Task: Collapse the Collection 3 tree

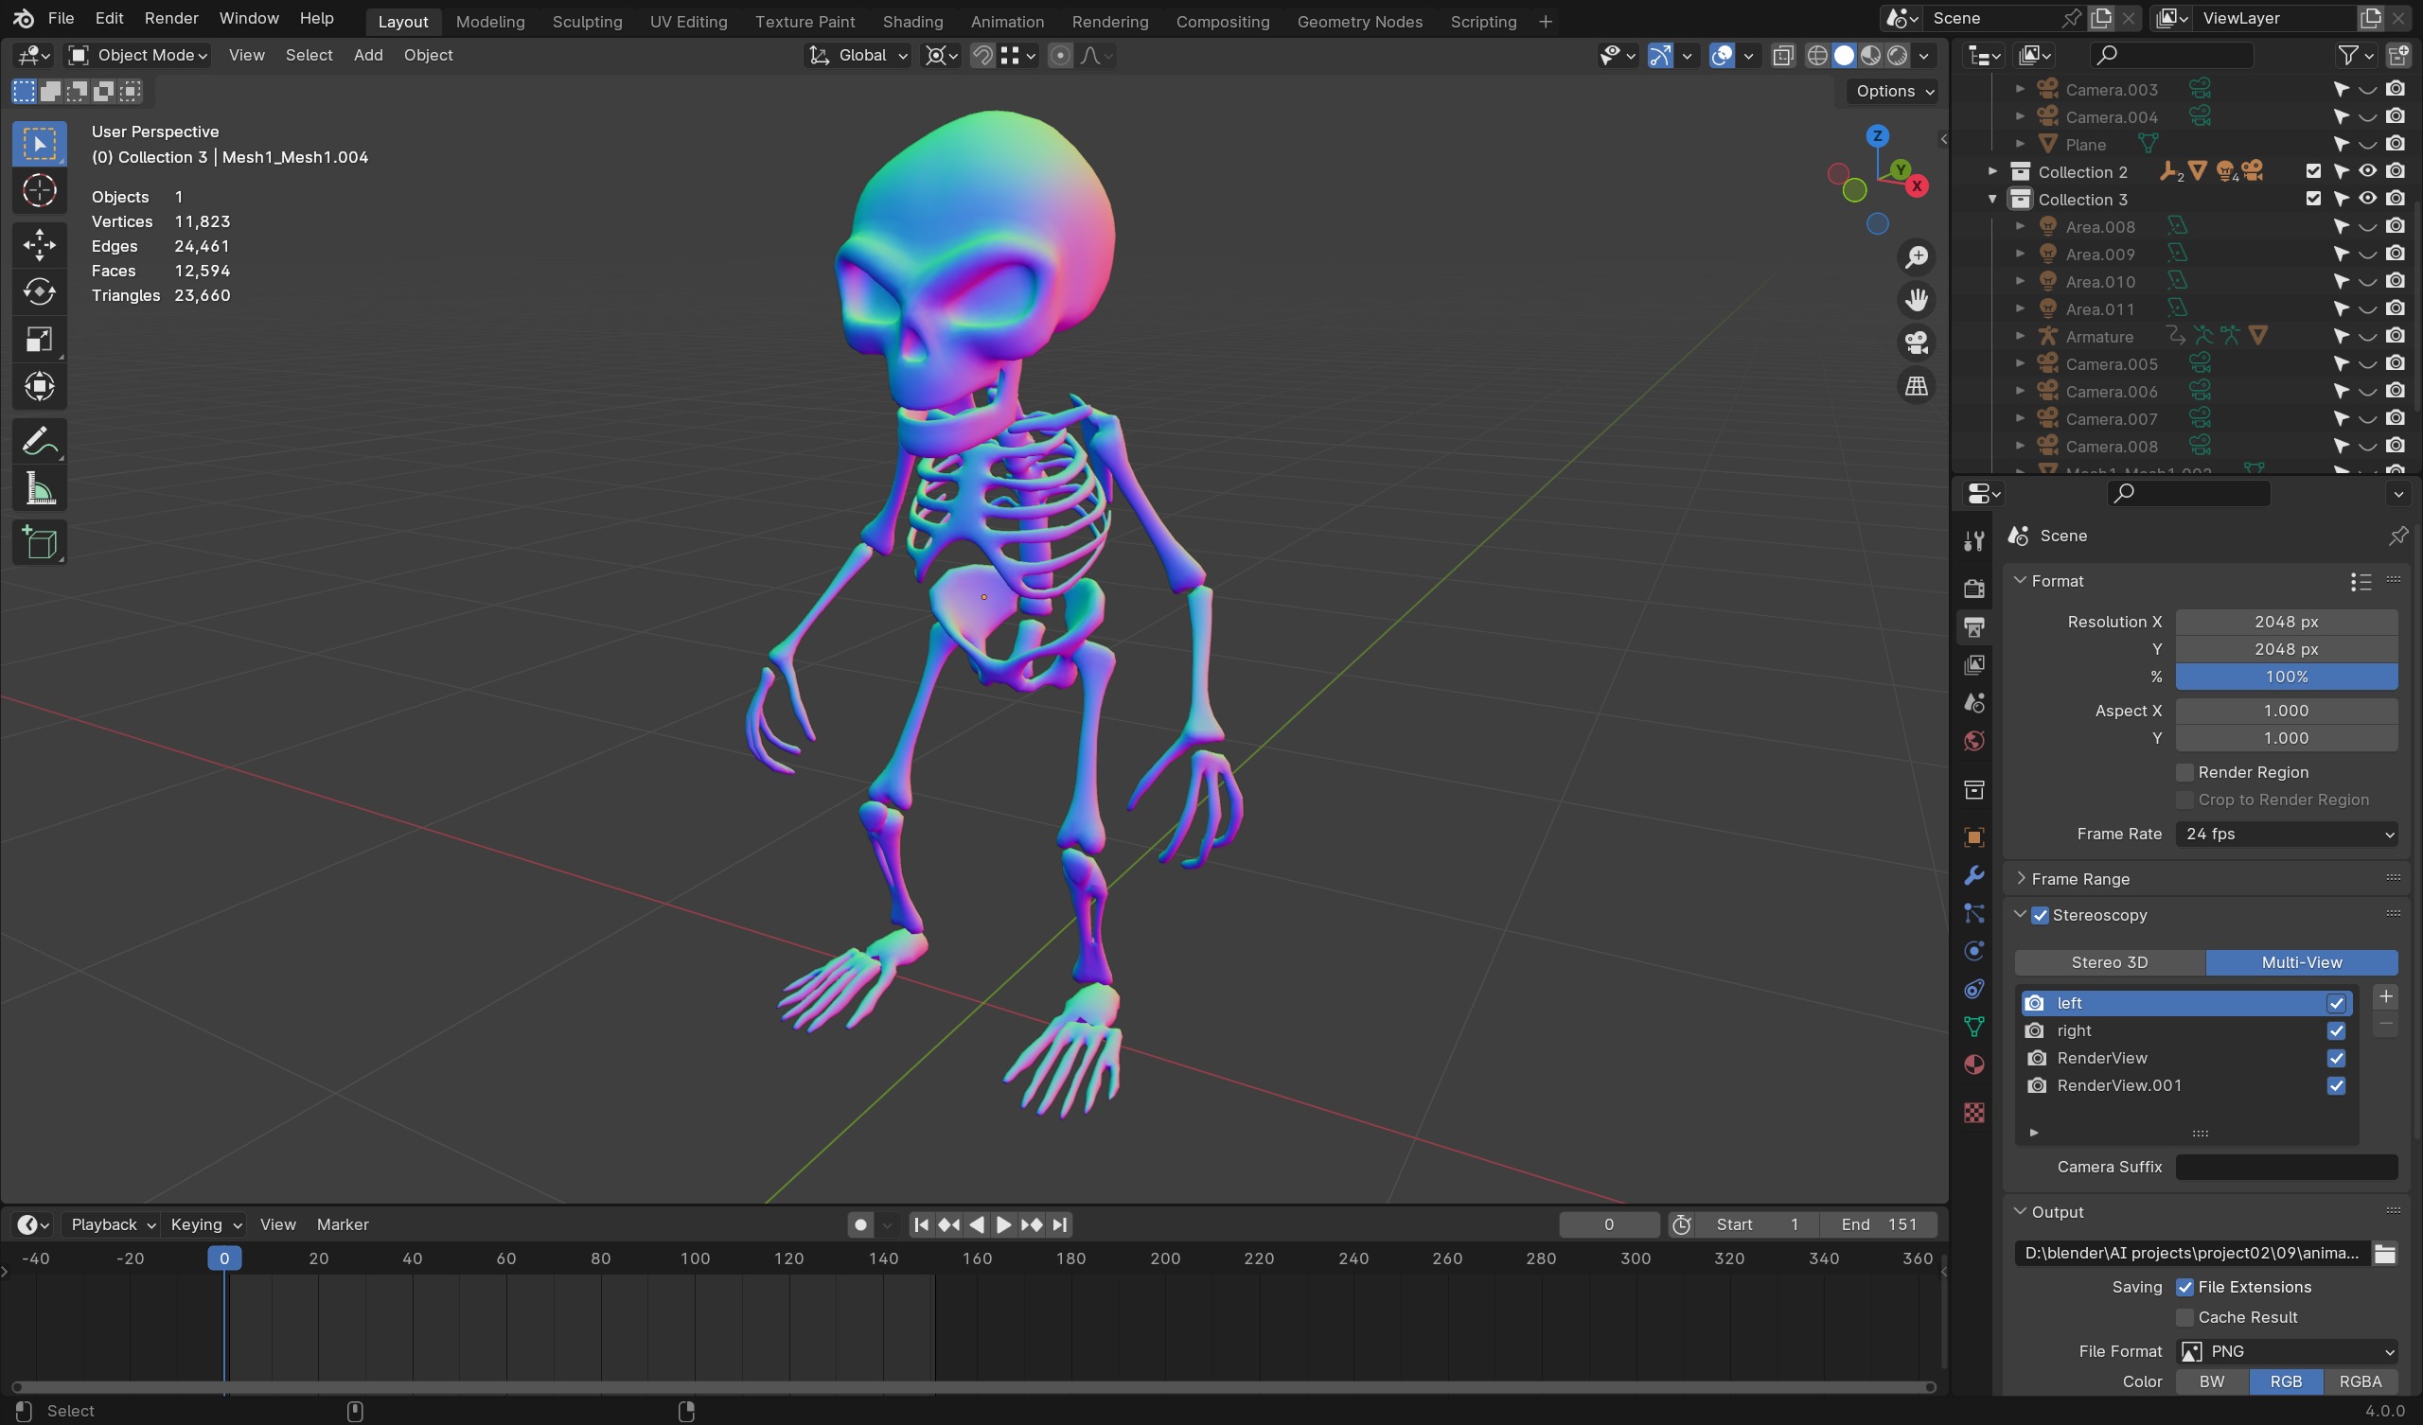Action: pos(1992,199)
